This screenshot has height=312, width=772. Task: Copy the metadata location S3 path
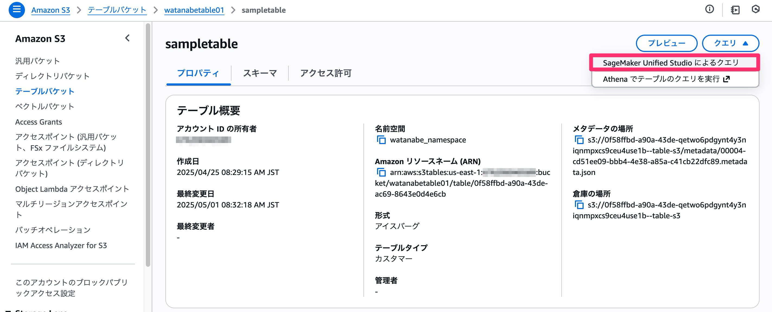click(x=579, y=140)
